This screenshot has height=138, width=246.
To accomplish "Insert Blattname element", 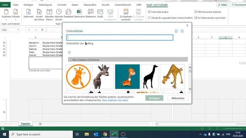I will pos(91,13).
